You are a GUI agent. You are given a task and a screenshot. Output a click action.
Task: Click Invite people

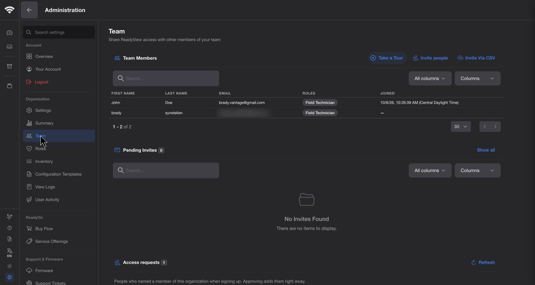[430, 58]
